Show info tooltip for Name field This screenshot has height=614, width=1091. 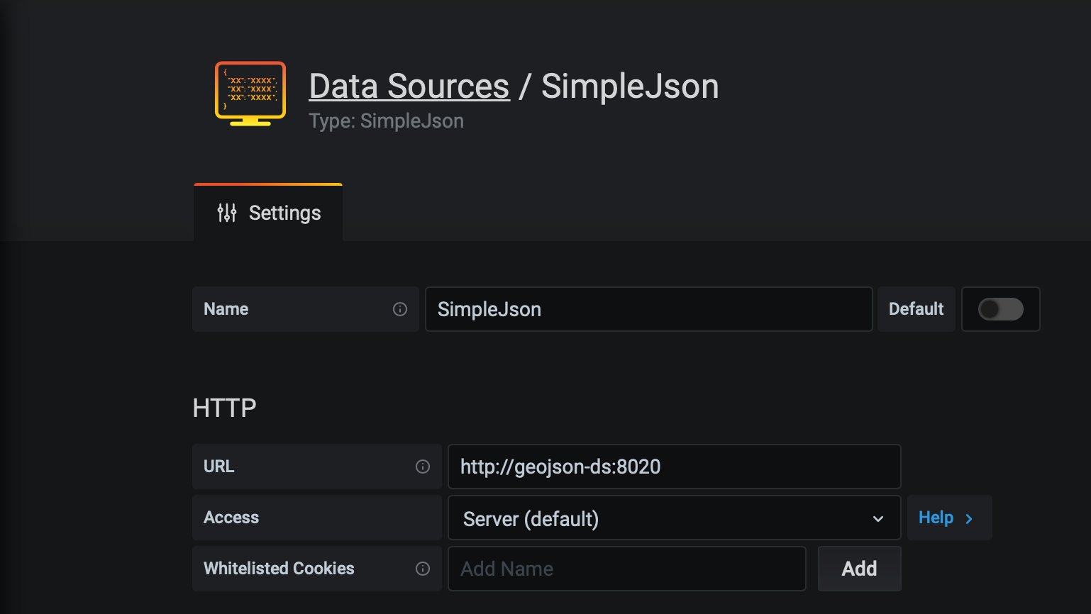pos(400,309)
